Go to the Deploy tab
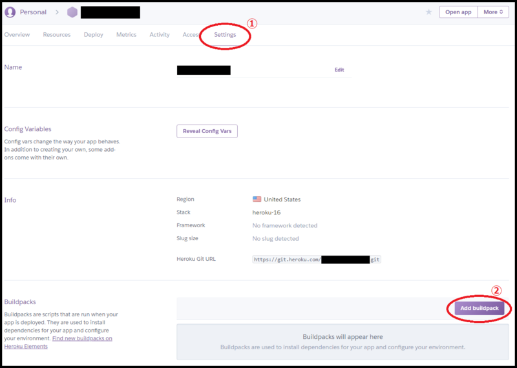 [x=93, y=35]
